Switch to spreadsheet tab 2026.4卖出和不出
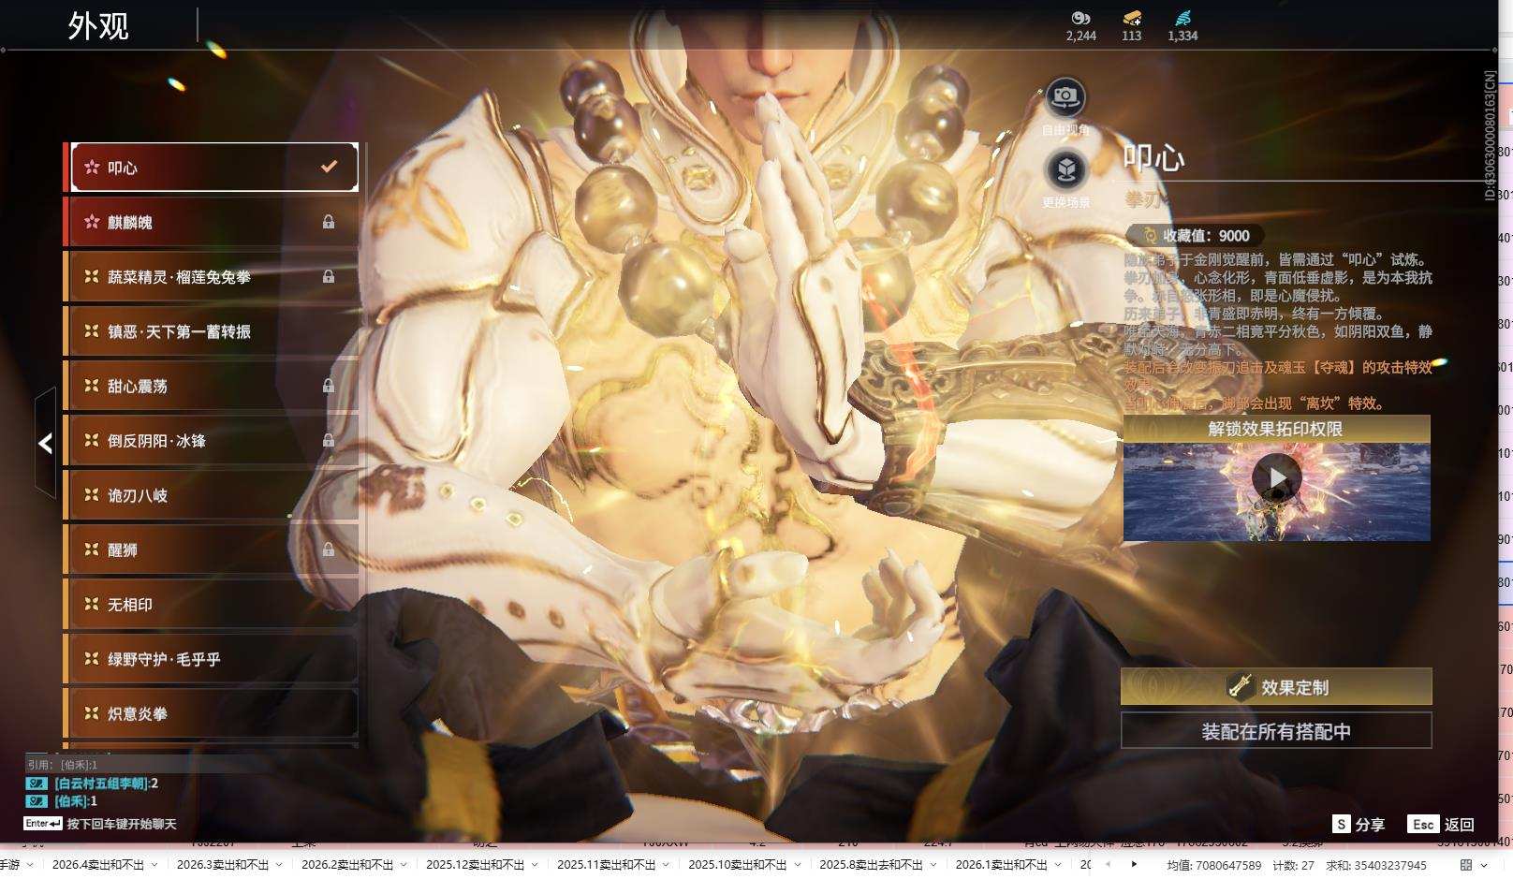 98,865
